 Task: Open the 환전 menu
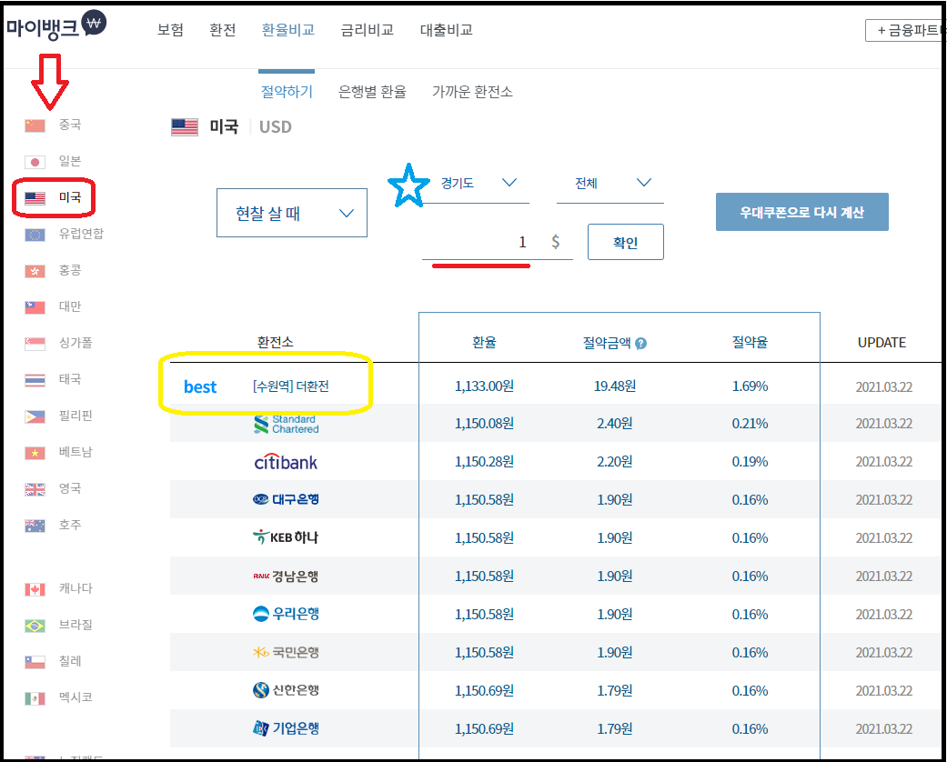point(222,30)
